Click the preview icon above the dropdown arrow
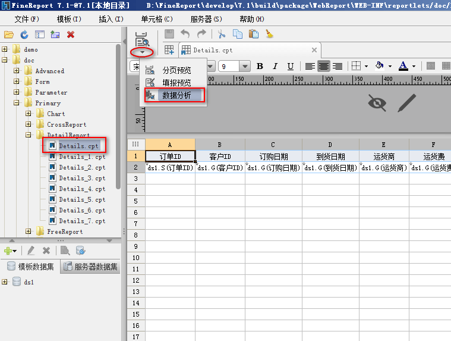Image resolution: width=451 pixels, height=341 pixels. (142, 39)
